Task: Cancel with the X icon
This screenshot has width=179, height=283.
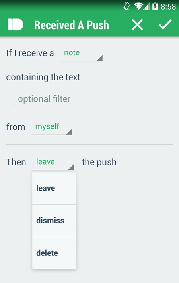Action: [137, 24]
